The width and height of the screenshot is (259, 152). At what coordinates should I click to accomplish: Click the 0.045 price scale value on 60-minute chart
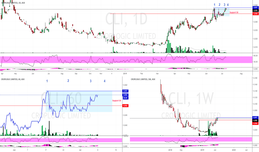(125, 115)
